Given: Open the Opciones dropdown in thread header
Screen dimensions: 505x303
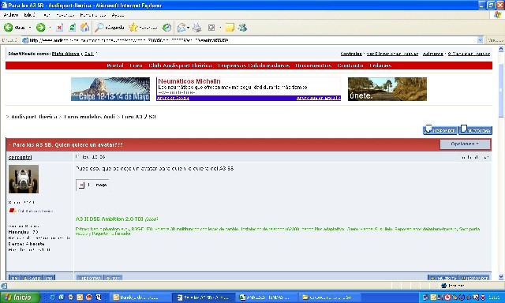Looking at the screenshot, I should click(465, 144).
